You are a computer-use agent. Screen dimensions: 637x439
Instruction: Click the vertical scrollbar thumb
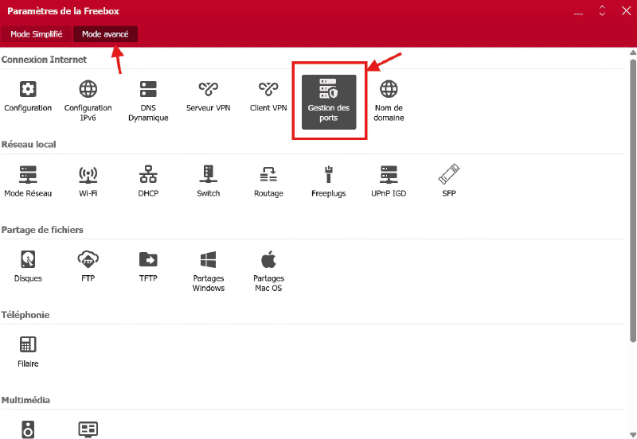633,201
